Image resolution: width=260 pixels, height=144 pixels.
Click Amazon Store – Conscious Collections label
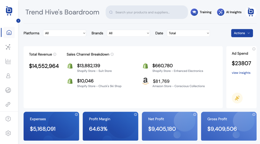pos(179,86)
